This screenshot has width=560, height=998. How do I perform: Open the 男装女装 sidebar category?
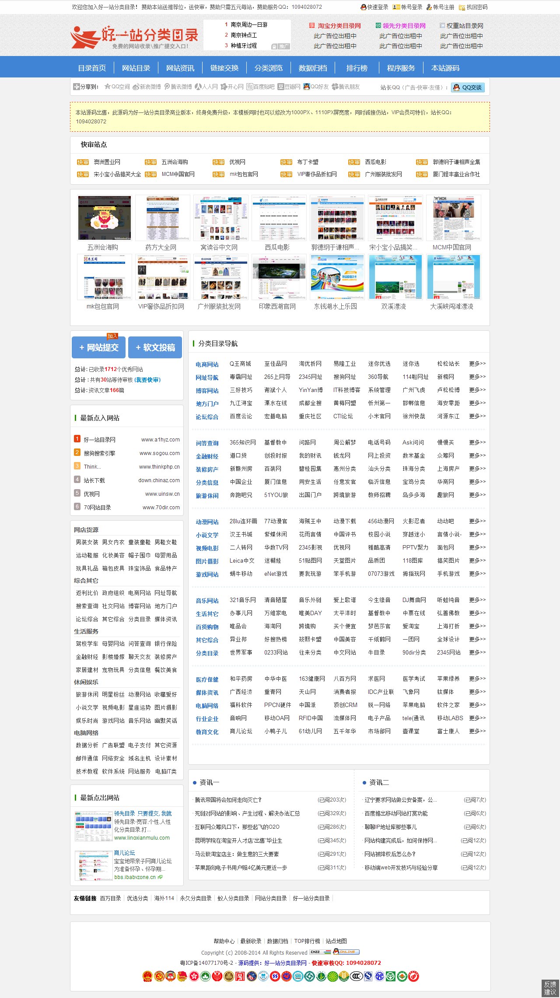click(87, 542)
